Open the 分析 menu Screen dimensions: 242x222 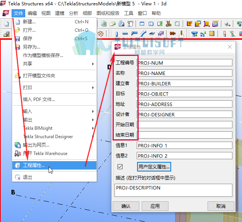(x=74, y=13)
